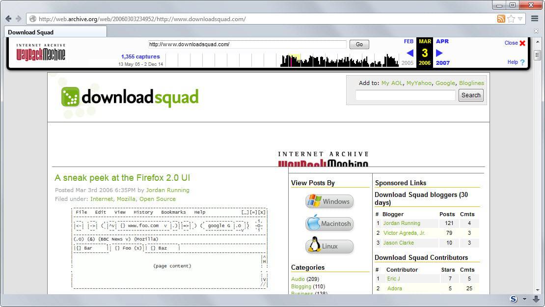Click the Posts count 79 for Victor Agreda
Screen dimensions: 545x307
(x=449, y=233)
